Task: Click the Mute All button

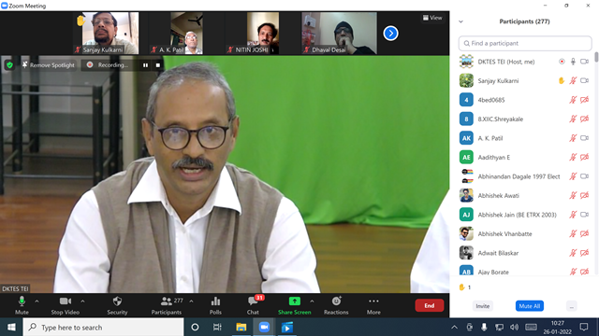Action: (x=530, y=306)
